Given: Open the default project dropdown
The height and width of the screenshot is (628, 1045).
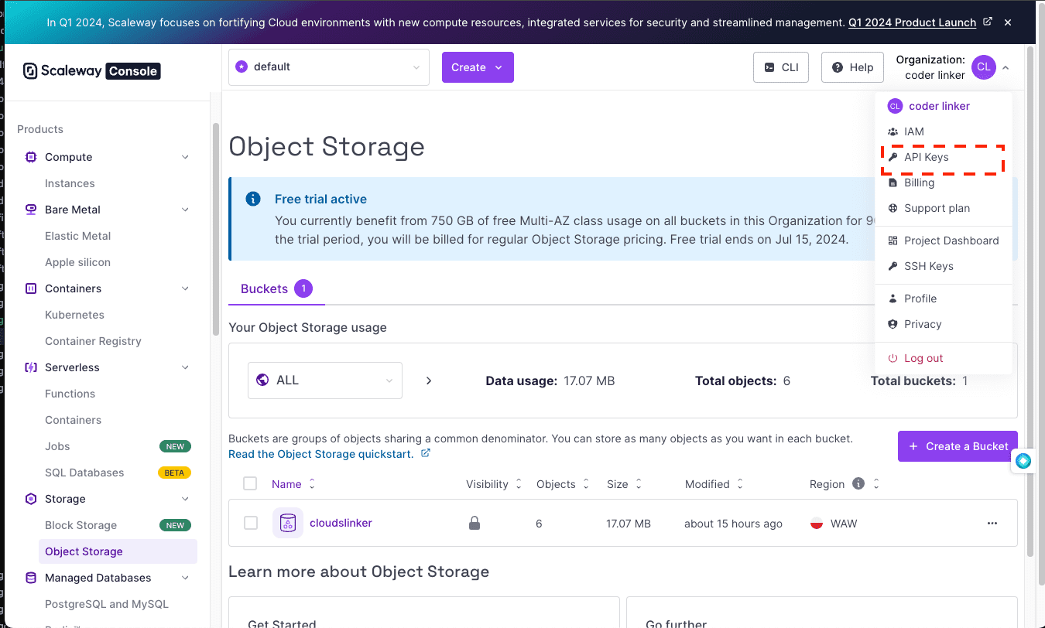Looking at the screenshot, I should click(x=328, y=67).
